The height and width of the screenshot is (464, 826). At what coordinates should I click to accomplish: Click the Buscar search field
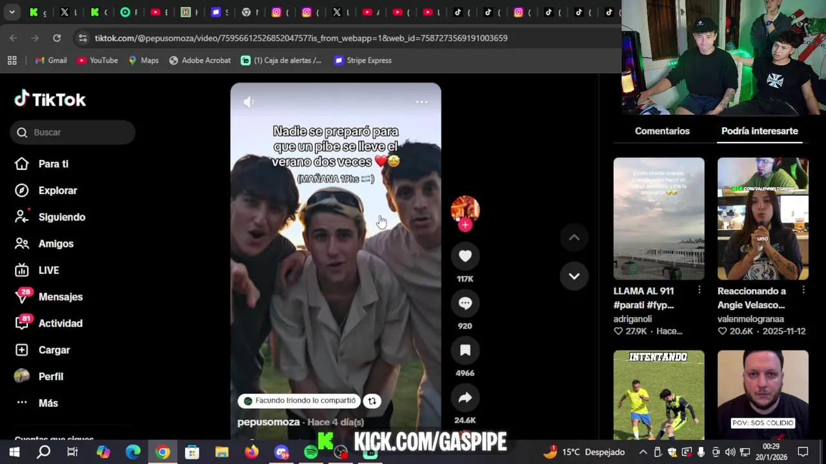(x=73, y=132)
